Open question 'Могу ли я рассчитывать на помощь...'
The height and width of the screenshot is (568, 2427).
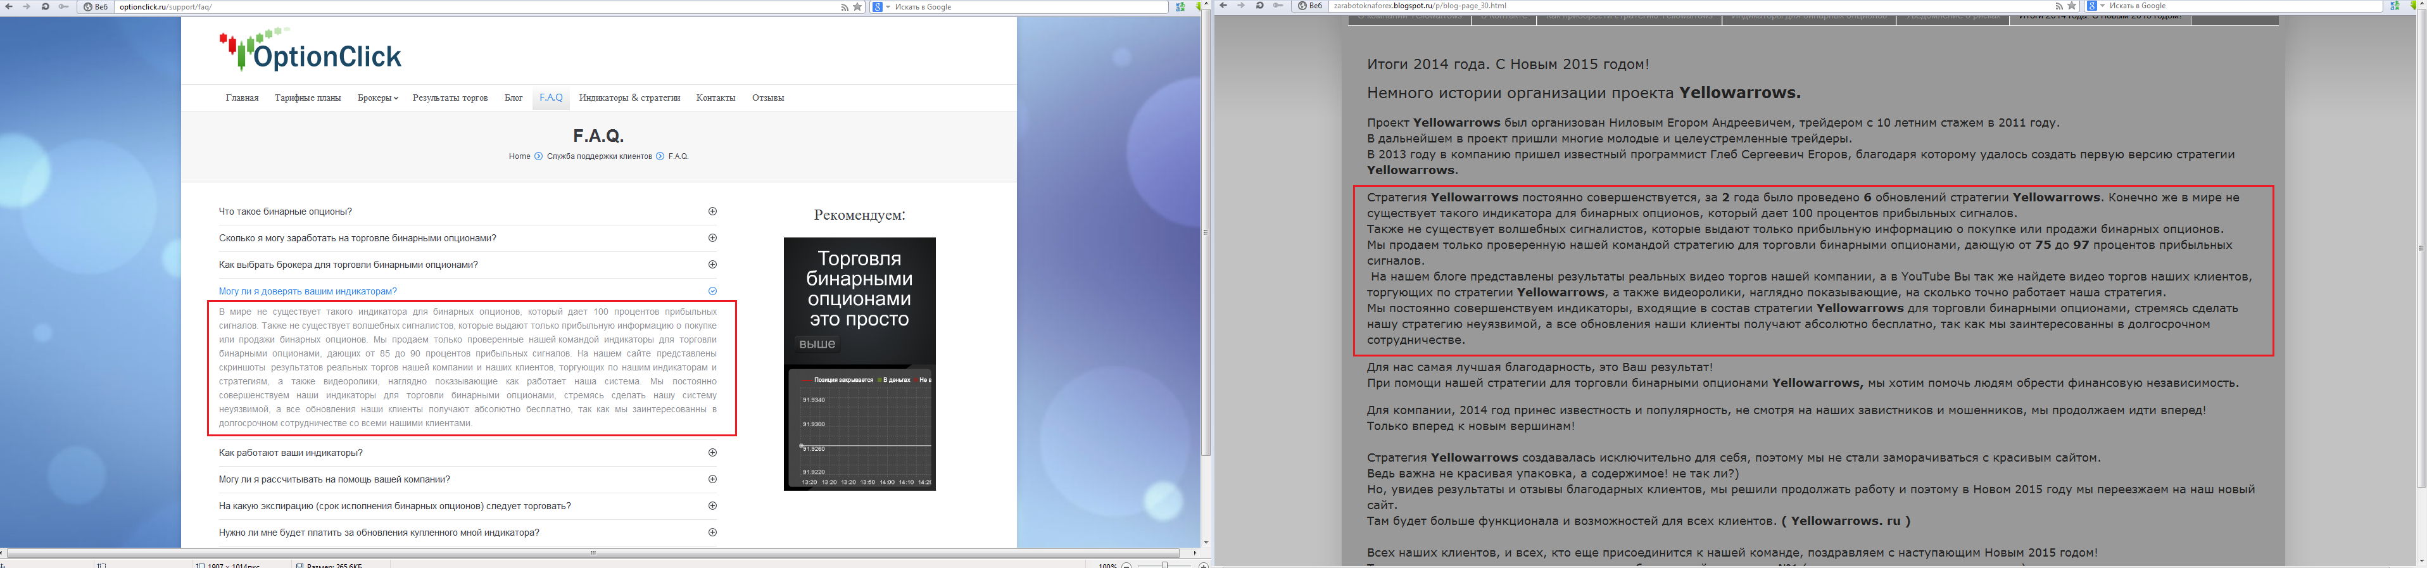click(334, 479)
